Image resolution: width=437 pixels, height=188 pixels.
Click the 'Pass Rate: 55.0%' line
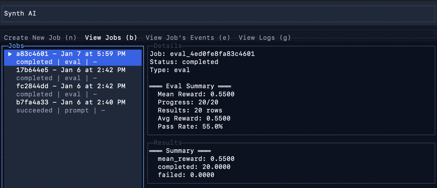(190, 127)
